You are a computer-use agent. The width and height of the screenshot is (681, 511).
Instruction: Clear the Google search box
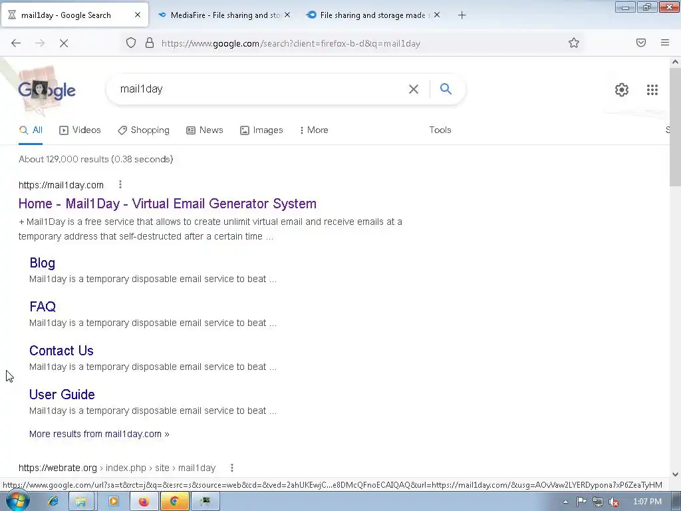[414, 89]
